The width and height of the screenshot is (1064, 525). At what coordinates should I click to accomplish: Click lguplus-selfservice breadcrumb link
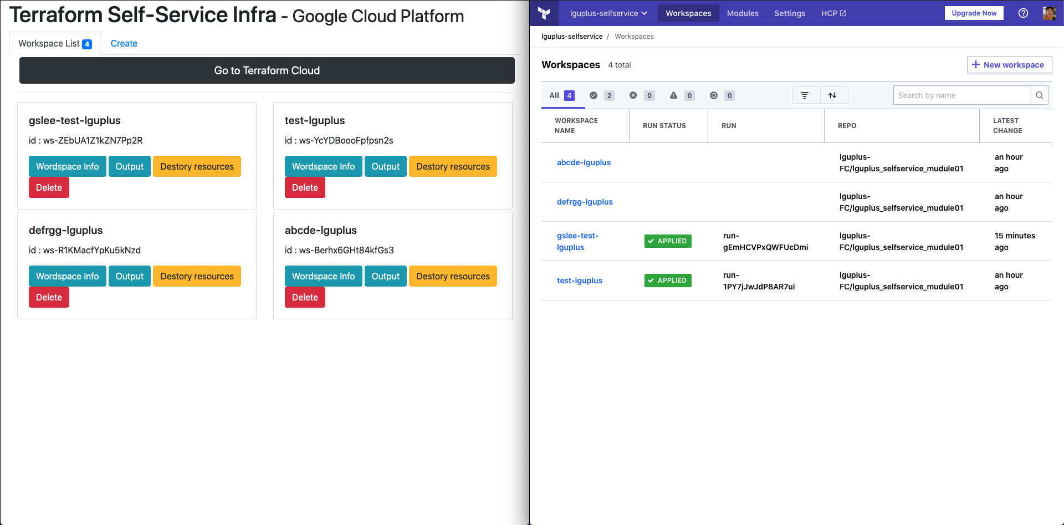point(572,37)
